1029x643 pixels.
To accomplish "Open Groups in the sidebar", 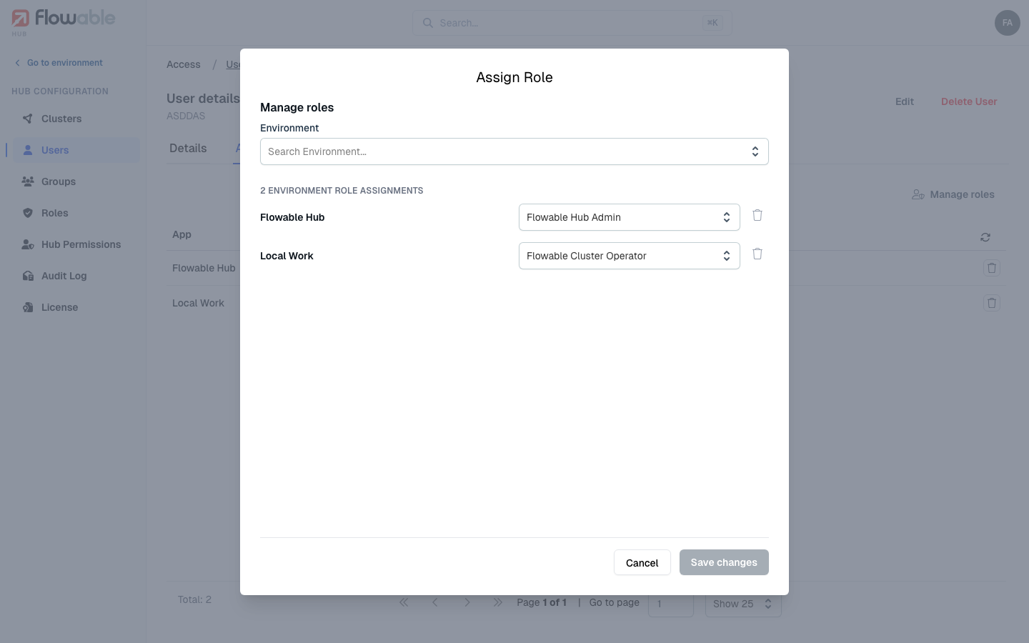I will point(73,181).
